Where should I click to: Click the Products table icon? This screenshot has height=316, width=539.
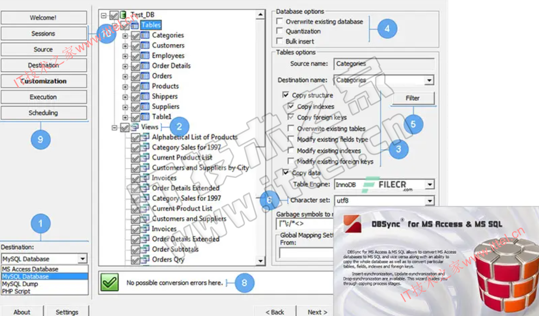(145, 86)
